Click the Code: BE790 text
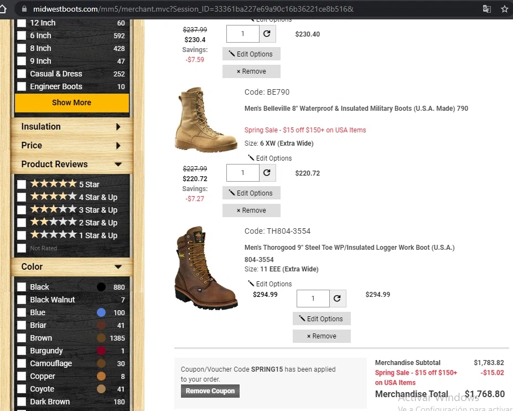513x411 pixels. (x=267, y=93)
